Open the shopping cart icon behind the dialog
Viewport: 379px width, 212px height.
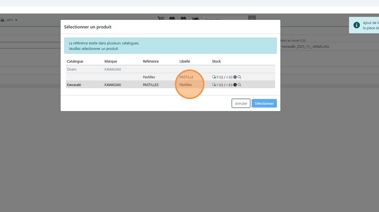(161, 18)
